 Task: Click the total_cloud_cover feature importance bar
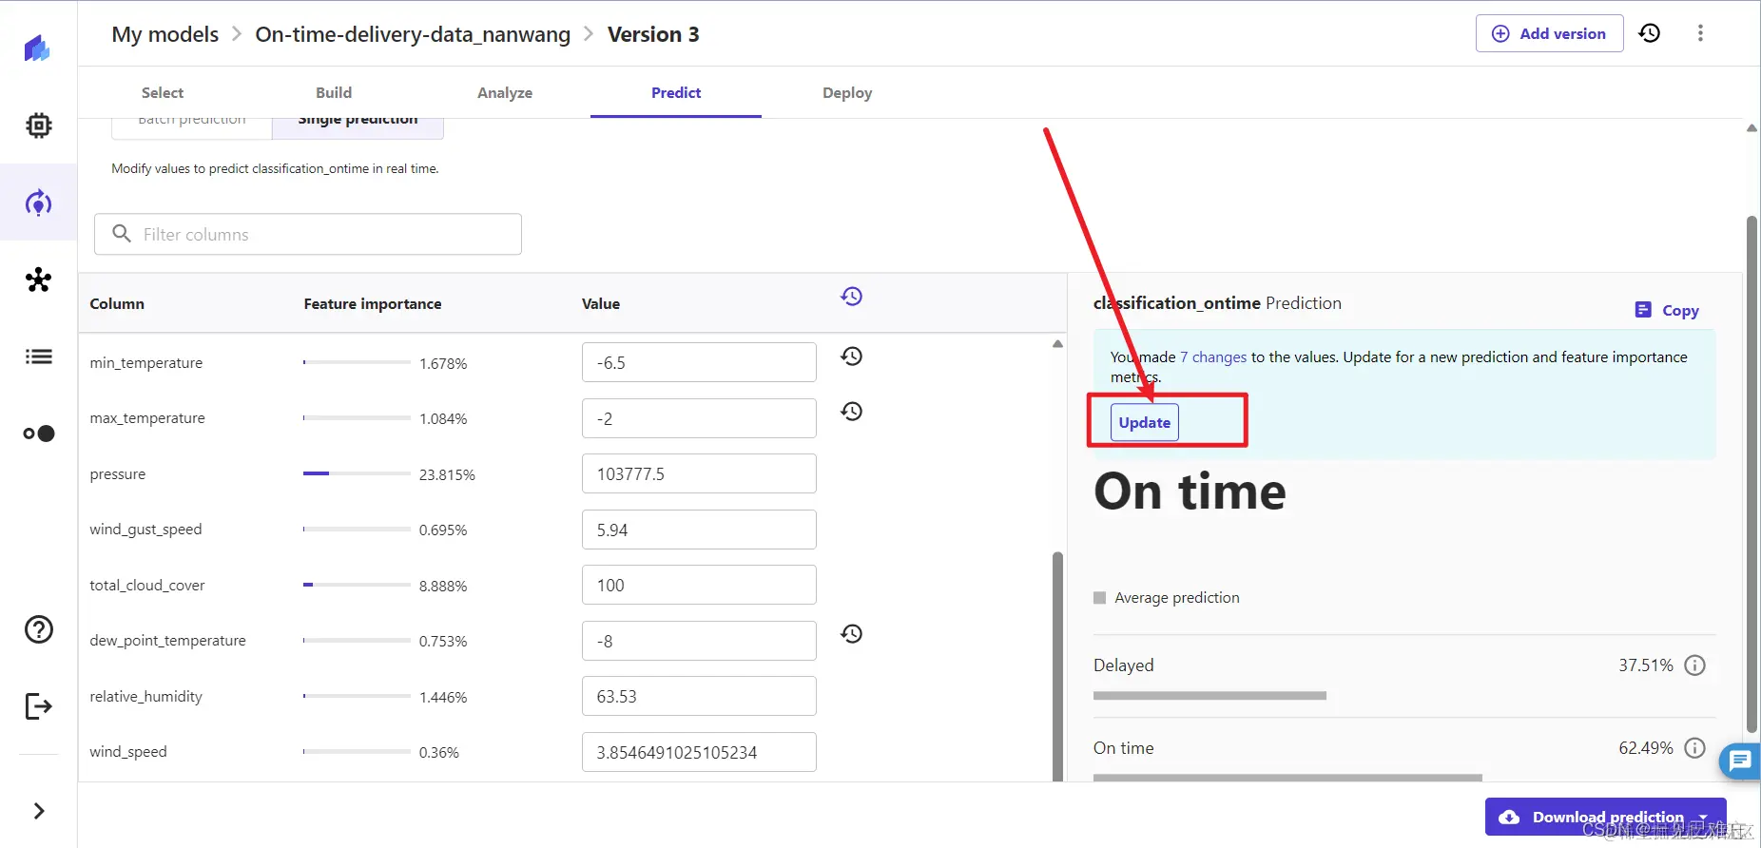click(357, 585)
